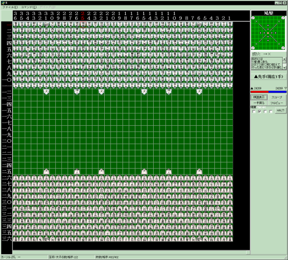Click the スコープ button
288x260 pixels.
click(x=277, y=97)
